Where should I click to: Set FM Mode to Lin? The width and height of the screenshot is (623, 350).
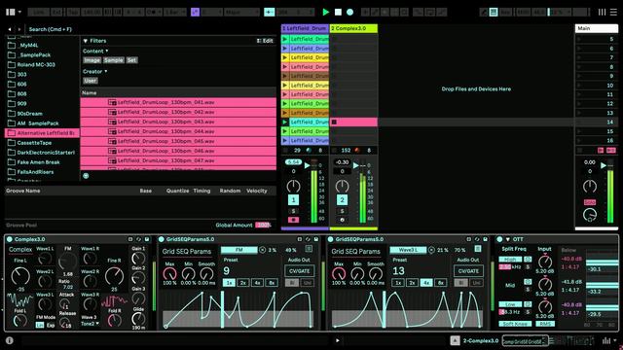point(40,325)
